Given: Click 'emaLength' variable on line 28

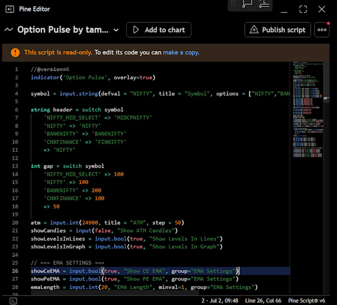Looking at the screenshot, I should pyautogui.click(x=45, y=287).
